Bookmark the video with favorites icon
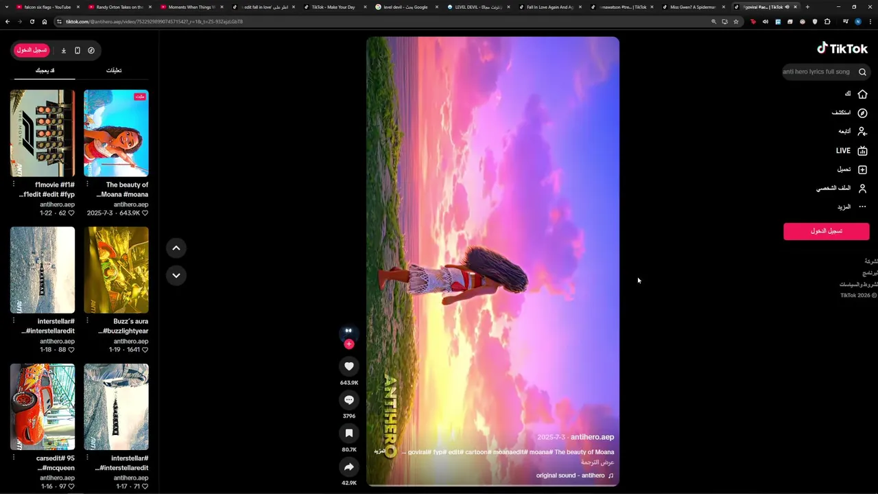878x494 pixels. tap(349, 434)
